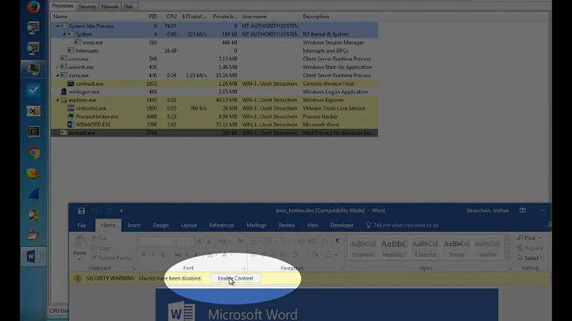Open the font size combo box
Screen dimensions: 572x321
pos(185,241)
